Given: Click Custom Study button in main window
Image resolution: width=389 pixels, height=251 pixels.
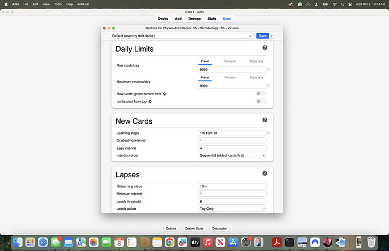Looking at the screenshot, I should [x=194, y=228].
